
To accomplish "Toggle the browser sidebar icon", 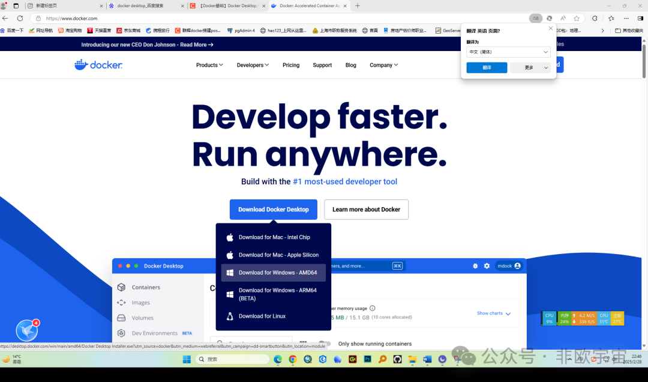I will coord(640,18).
